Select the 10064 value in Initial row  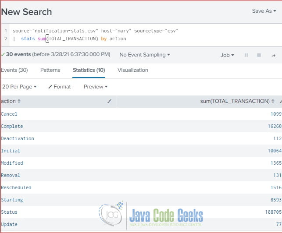pyautogui.click(x=275, y=151)
